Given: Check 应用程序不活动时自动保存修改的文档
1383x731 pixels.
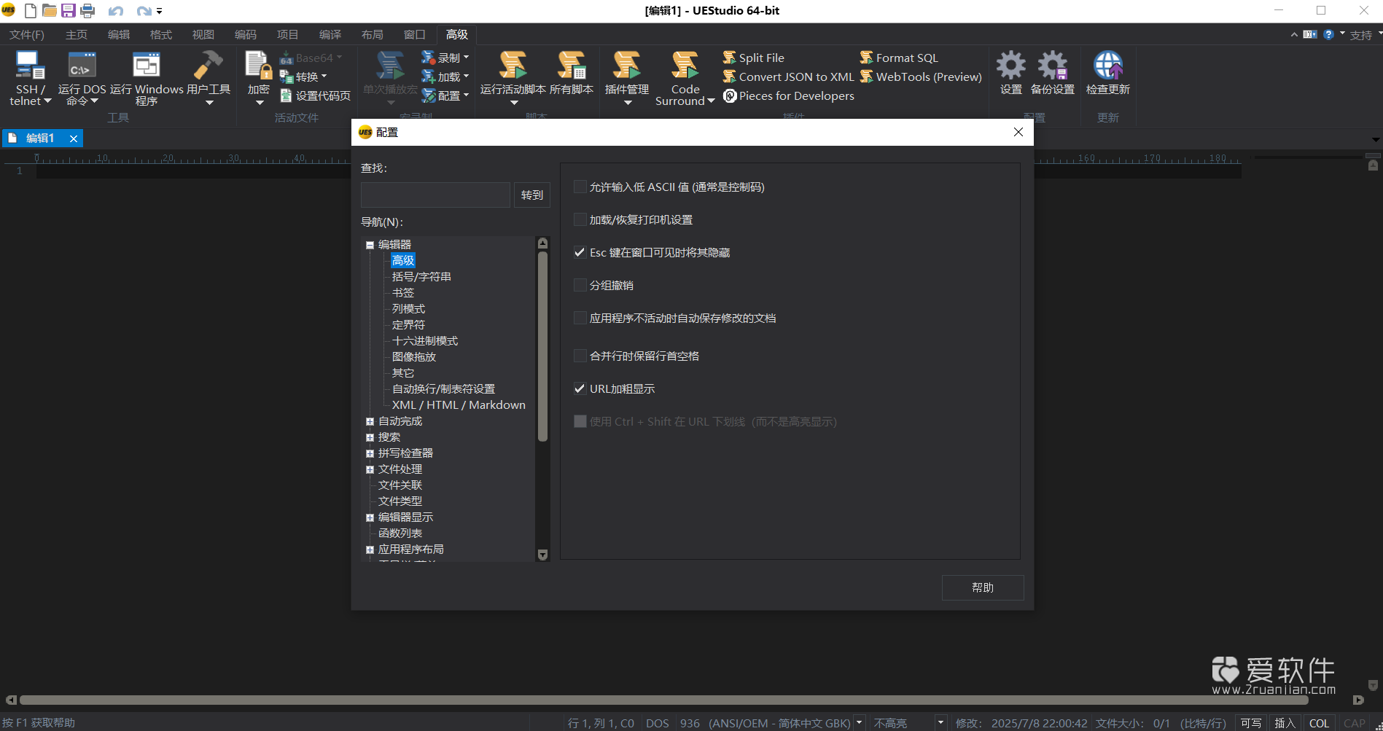Looking at the screenshot, I should (x=580, y=318).
